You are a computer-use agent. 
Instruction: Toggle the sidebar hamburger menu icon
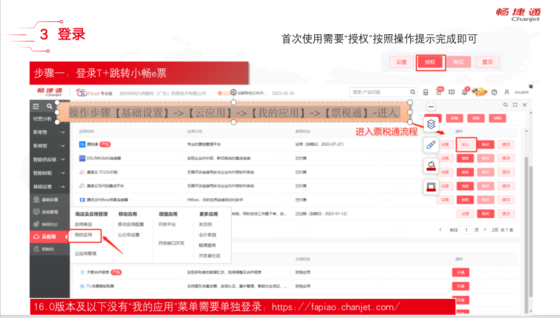click(x=36, y=106)
